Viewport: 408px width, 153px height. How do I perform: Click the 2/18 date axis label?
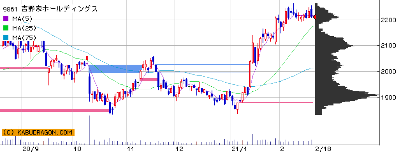(x=323, y=149)
